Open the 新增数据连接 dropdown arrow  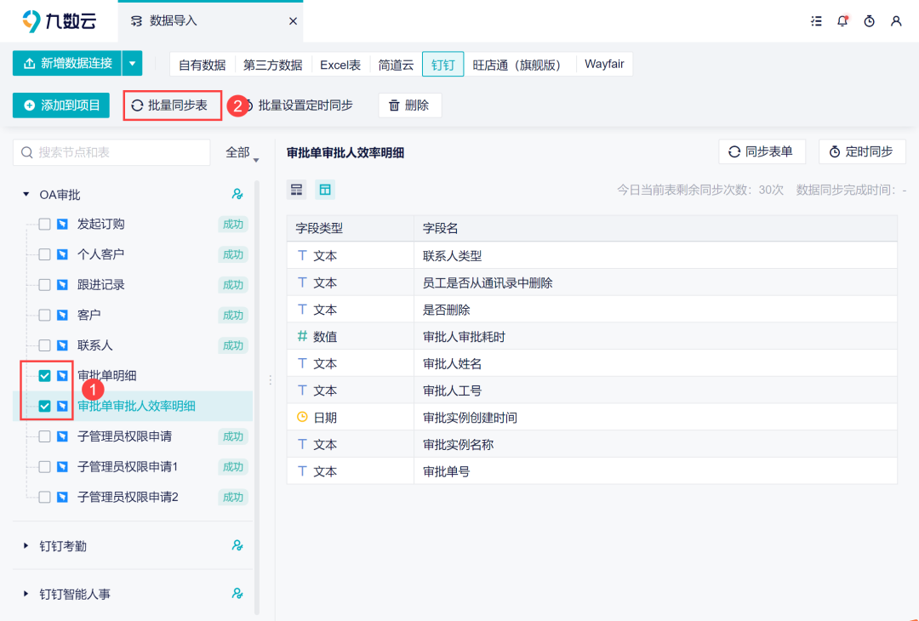133,64
